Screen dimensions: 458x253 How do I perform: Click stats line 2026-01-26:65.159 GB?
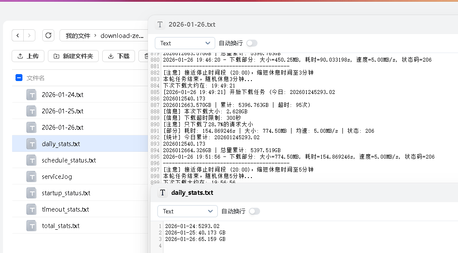(195, 239)
